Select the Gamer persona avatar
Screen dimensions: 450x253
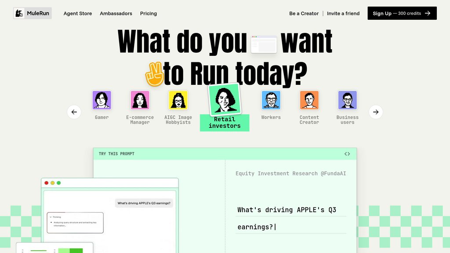point(102,100)
